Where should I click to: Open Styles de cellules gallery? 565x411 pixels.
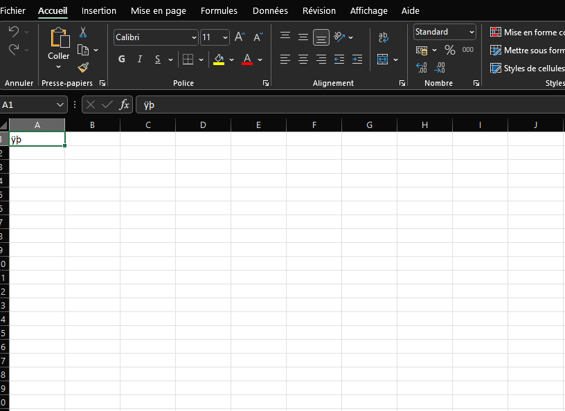coord(528,68)
